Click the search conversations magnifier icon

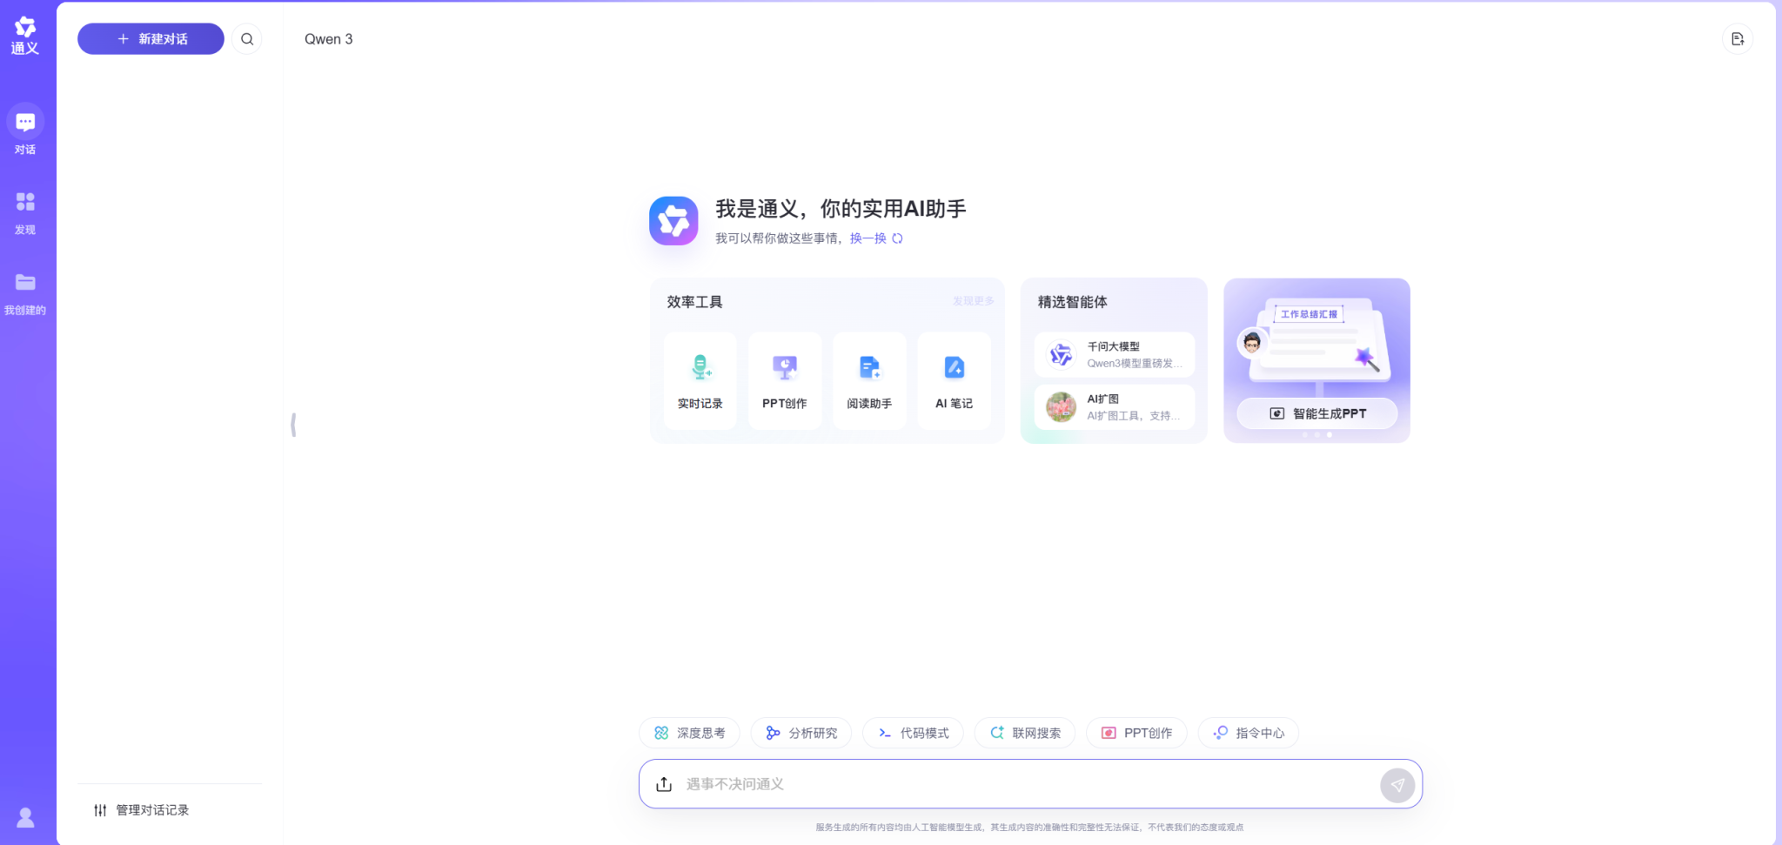pyautogui.click(x=247, y=39)
